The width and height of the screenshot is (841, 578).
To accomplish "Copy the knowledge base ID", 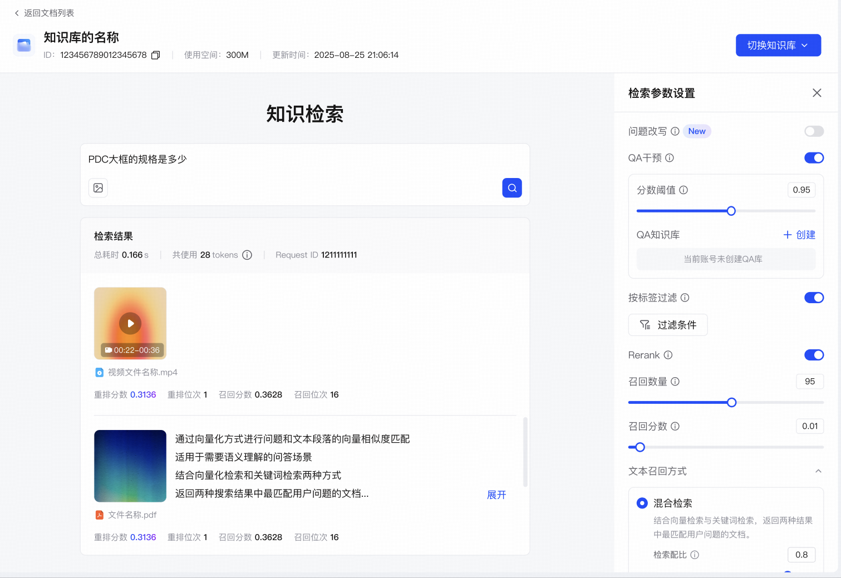I will 156,55.
